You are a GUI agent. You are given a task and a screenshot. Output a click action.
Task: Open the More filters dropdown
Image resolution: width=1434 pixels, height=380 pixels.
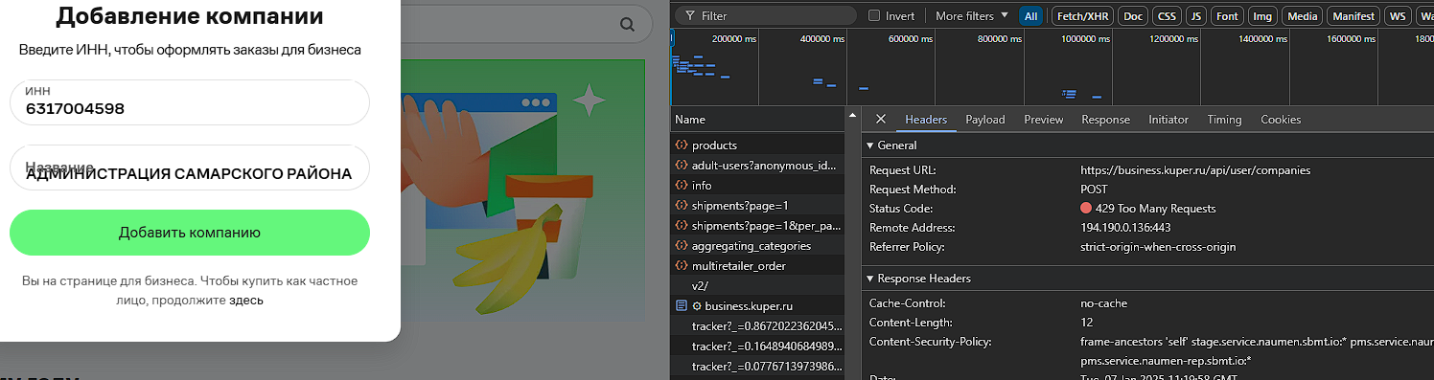tap(971, 16)
